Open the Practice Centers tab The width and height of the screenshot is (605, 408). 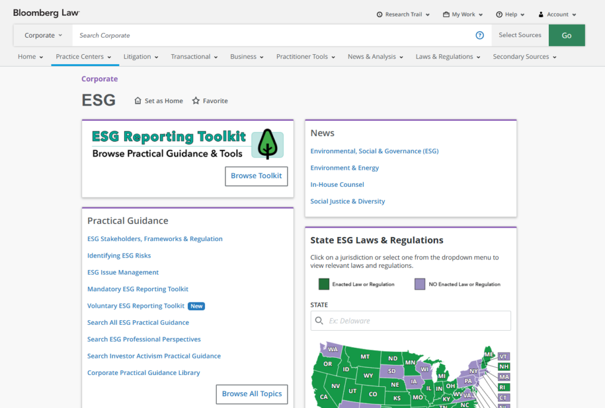tap(83, 57)
